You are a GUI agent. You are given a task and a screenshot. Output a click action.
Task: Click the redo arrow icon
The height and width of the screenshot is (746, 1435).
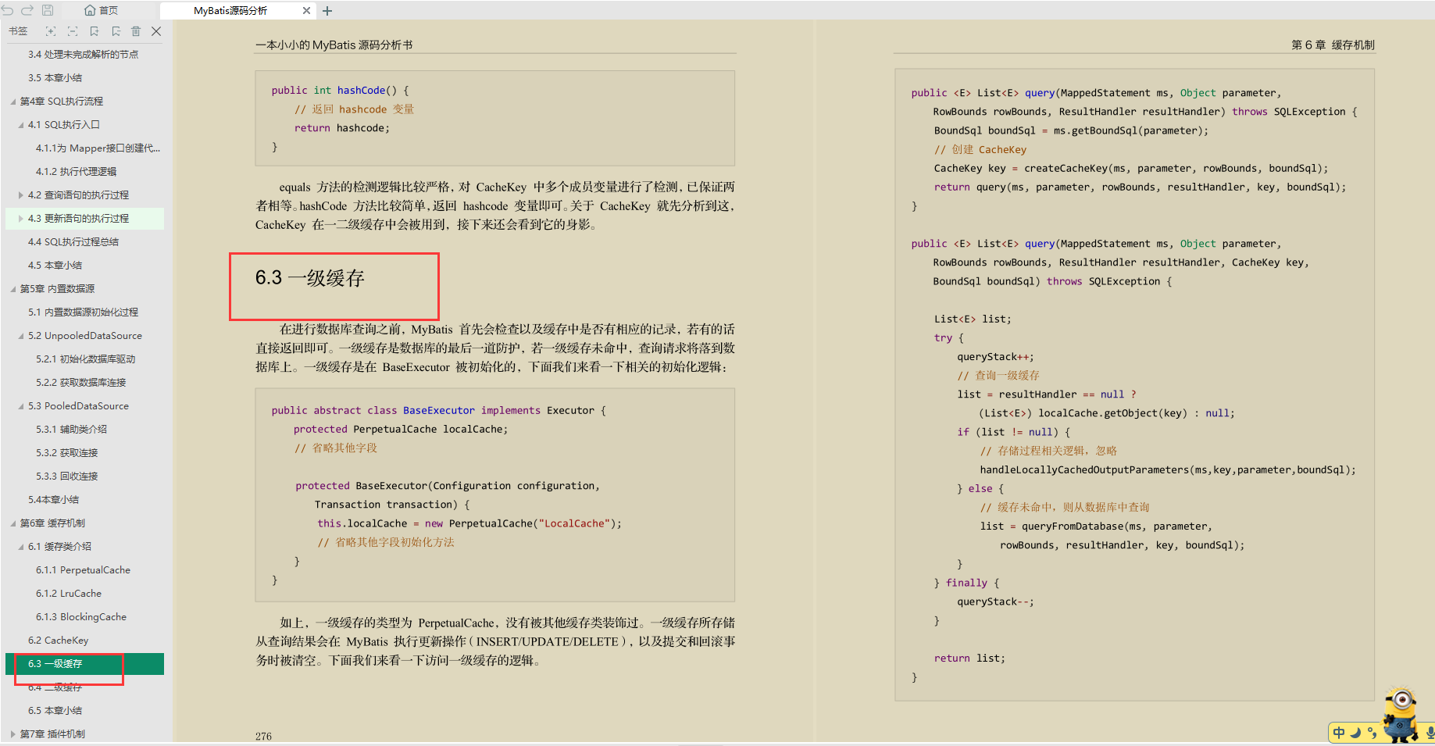tap(27, 10)
